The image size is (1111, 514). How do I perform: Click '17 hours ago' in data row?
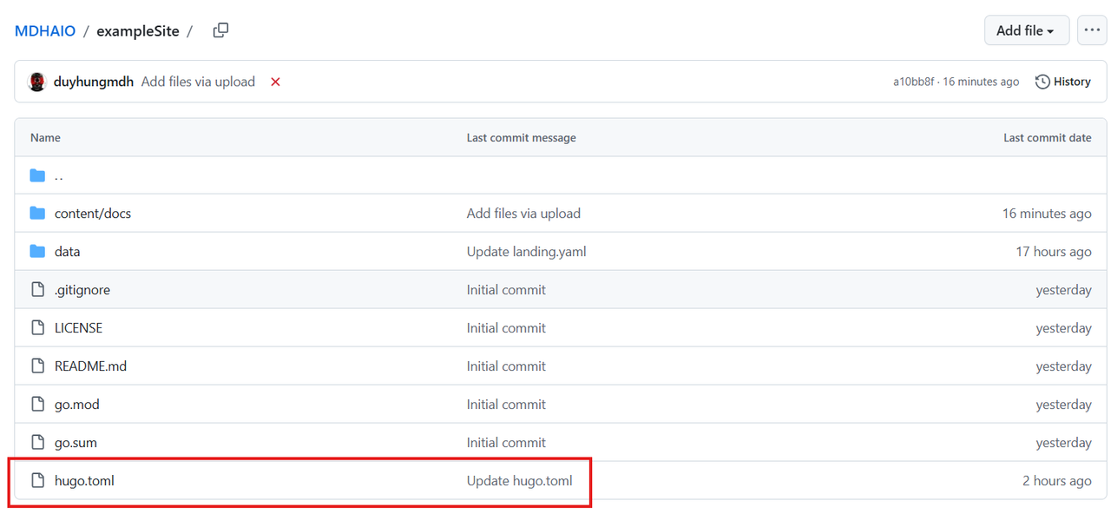point(1054,252)
